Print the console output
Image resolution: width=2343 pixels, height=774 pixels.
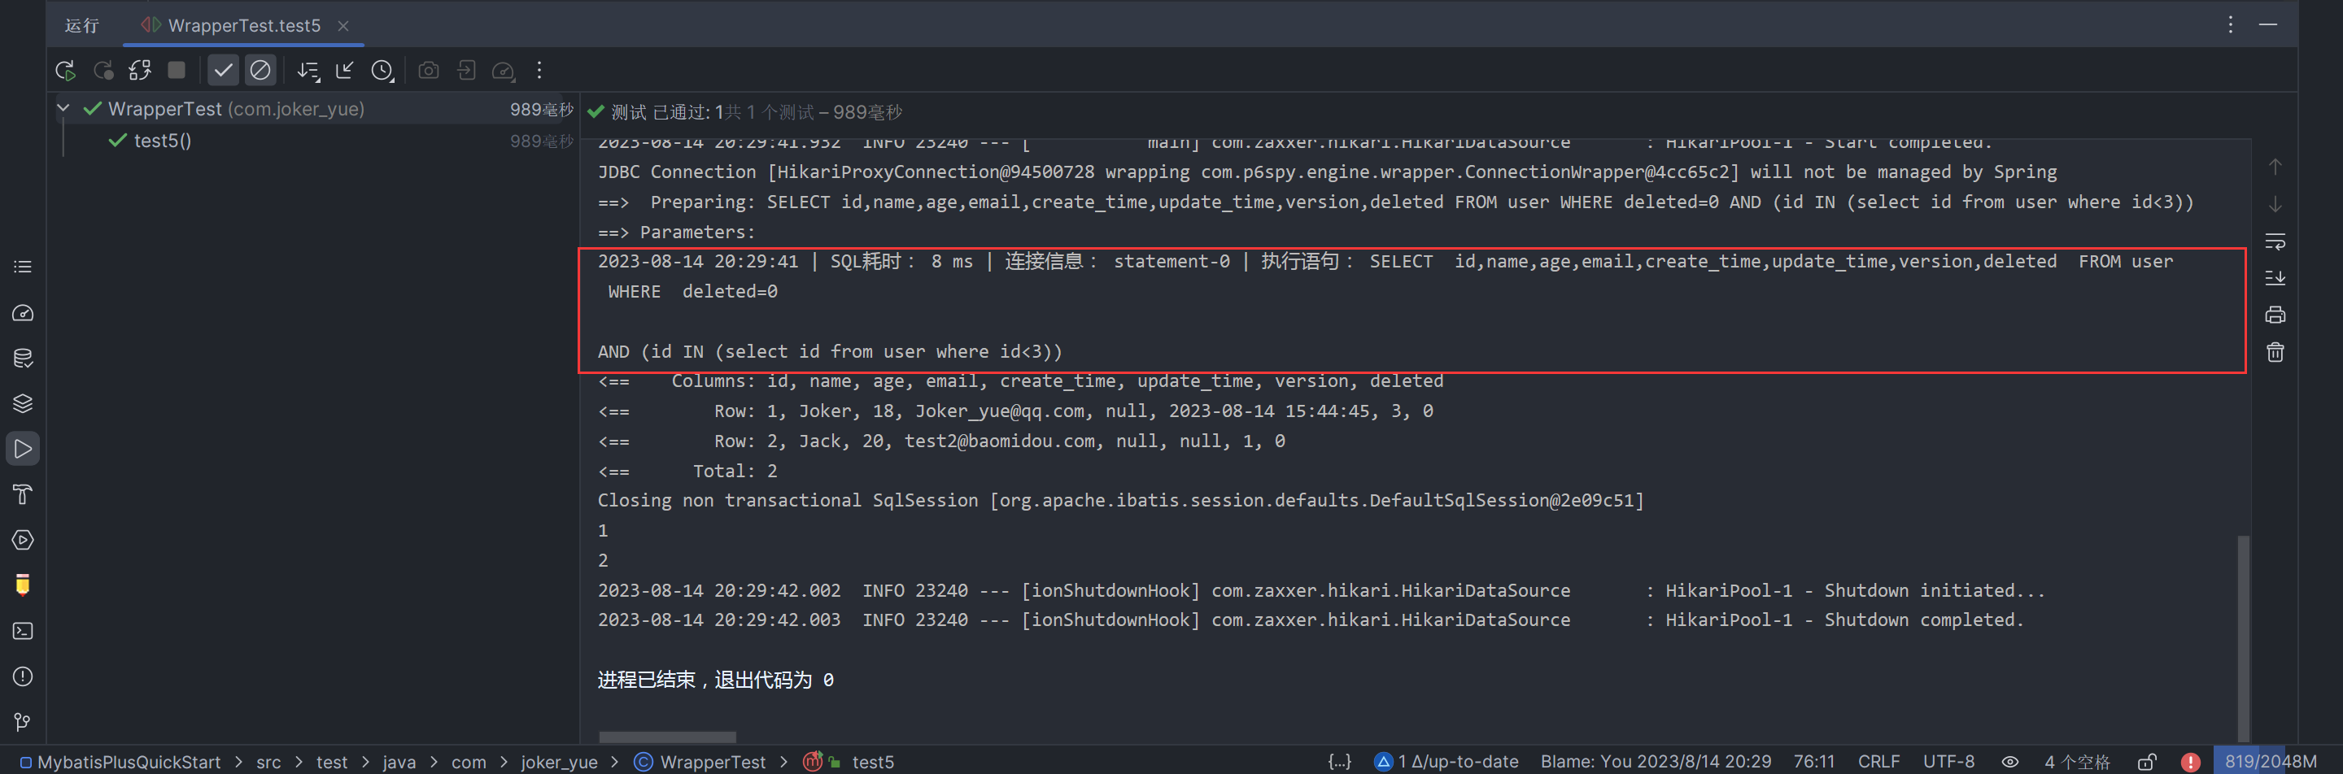click(x=2275, y=315)
